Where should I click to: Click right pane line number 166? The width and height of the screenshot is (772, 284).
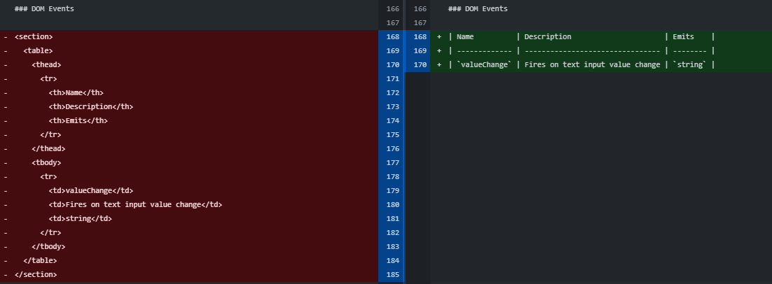tap(420, 9)
